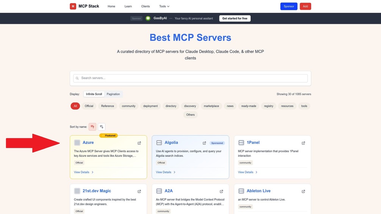
Task: Open A2A external link icon
Action: [x=221, y=191]
